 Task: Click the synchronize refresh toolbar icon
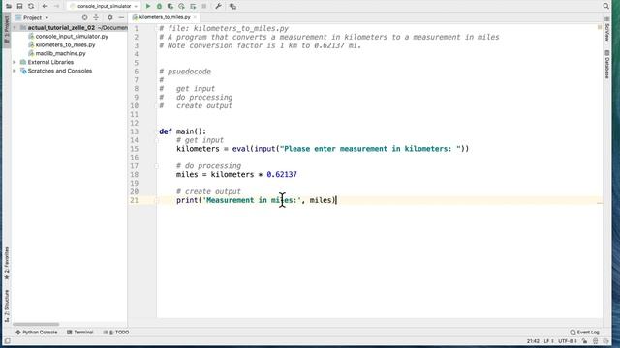pyautogui.click(x=31, y=6)
